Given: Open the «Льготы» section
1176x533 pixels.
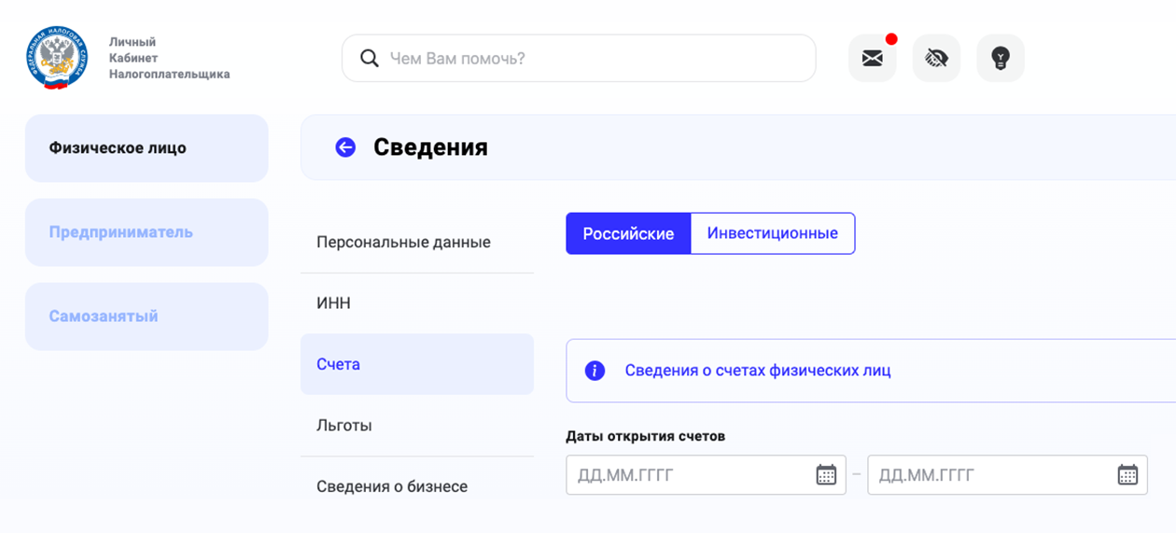Looking at the screenshot, I should click(x=417, y=426).
